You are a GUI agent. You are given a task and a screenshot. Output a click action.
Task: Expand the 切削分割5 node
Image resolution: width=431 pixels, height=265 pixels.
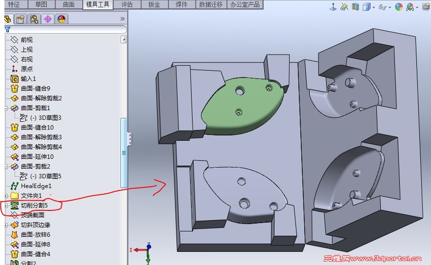6,206
